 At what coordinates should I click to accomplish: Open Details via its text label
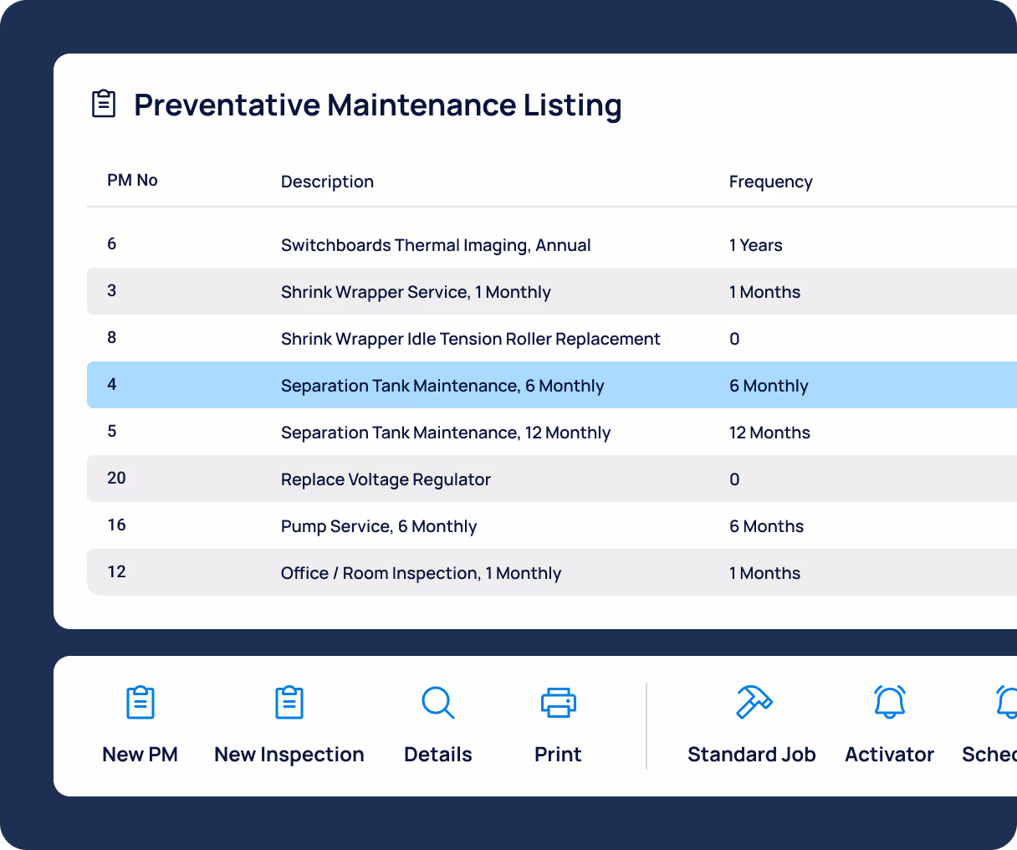click(438, 755)
